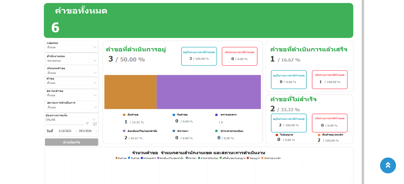The width and height of the screenshot is (404, 184).
Task: Open the ช่องทางการแจ้ง dropdown set to ONLINE
Action: coord(94,120)
